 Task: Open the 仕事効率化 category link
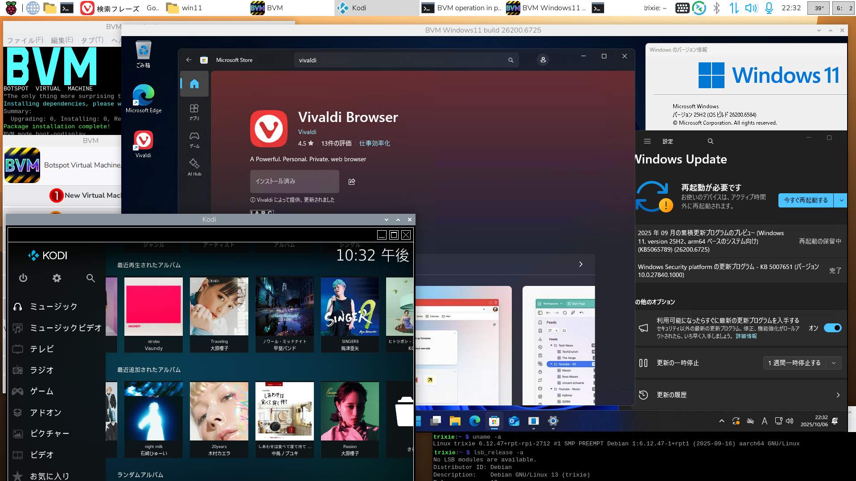374,143
